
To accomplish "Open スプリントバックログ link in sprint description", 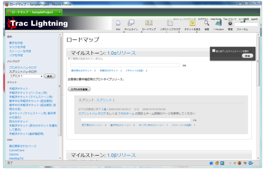I will 92,113.
